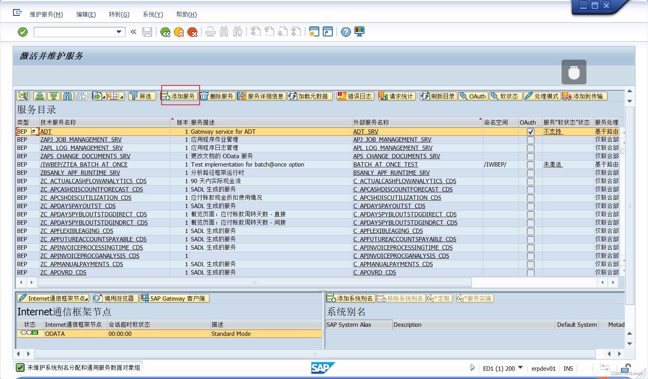
Task: Click the 服务详细信息 button
Action: coord(261,96)
